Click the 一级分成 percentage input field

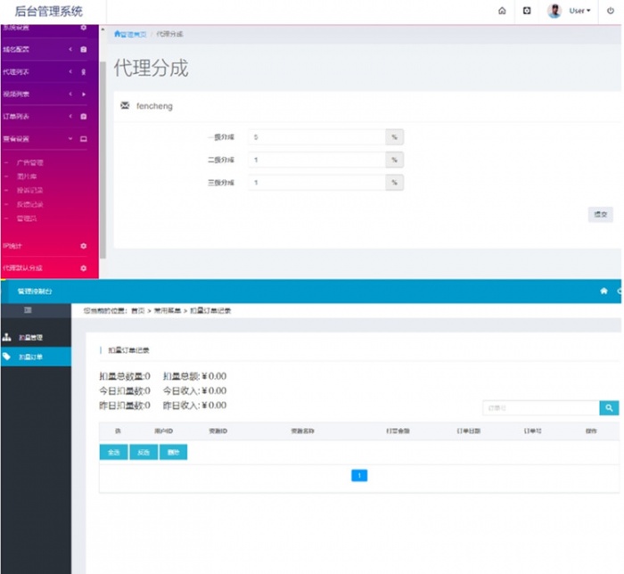pyautogui.click(x=316, y=137)
